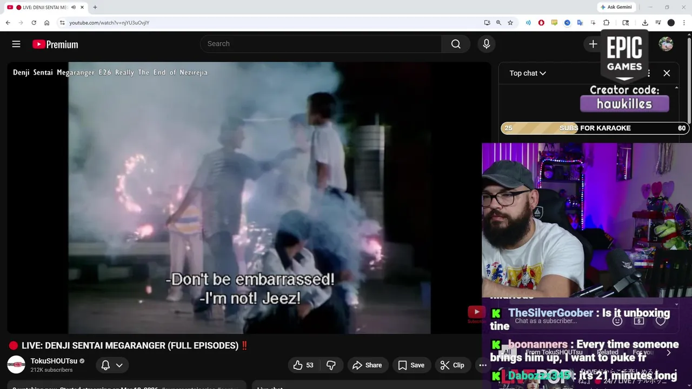Save the video to a playlist
The image size is (692, 389).
pyautogui.click(x=411, y=365)
